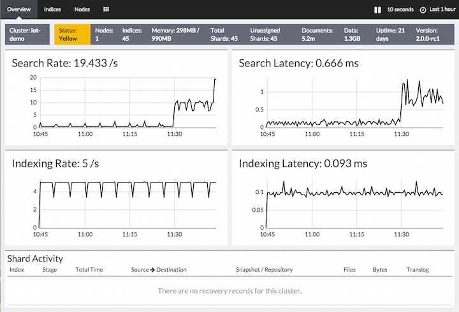Click the clock icon beside Last 1 hour
The width and height of the screenshot is (459, 312).
pos(423,10)
